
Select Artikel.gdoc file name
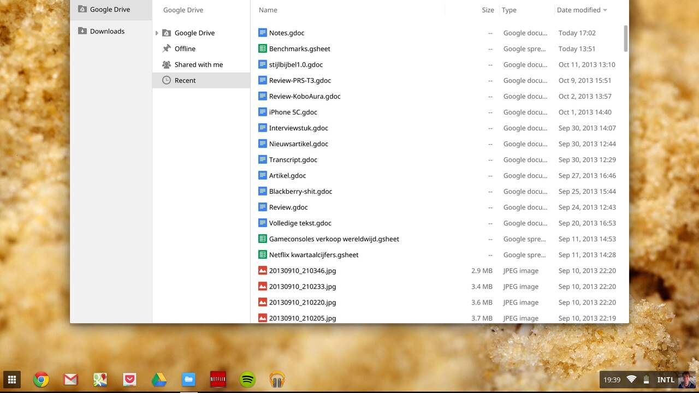tap(287, 175)
